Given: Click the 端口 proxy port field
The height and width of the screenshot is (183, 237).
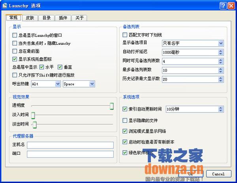Looking at the screenshot, I should tap(70, 154).
